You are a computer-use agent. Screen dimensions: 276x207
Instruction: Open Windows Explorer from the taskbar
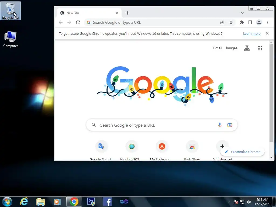[40, 202]
